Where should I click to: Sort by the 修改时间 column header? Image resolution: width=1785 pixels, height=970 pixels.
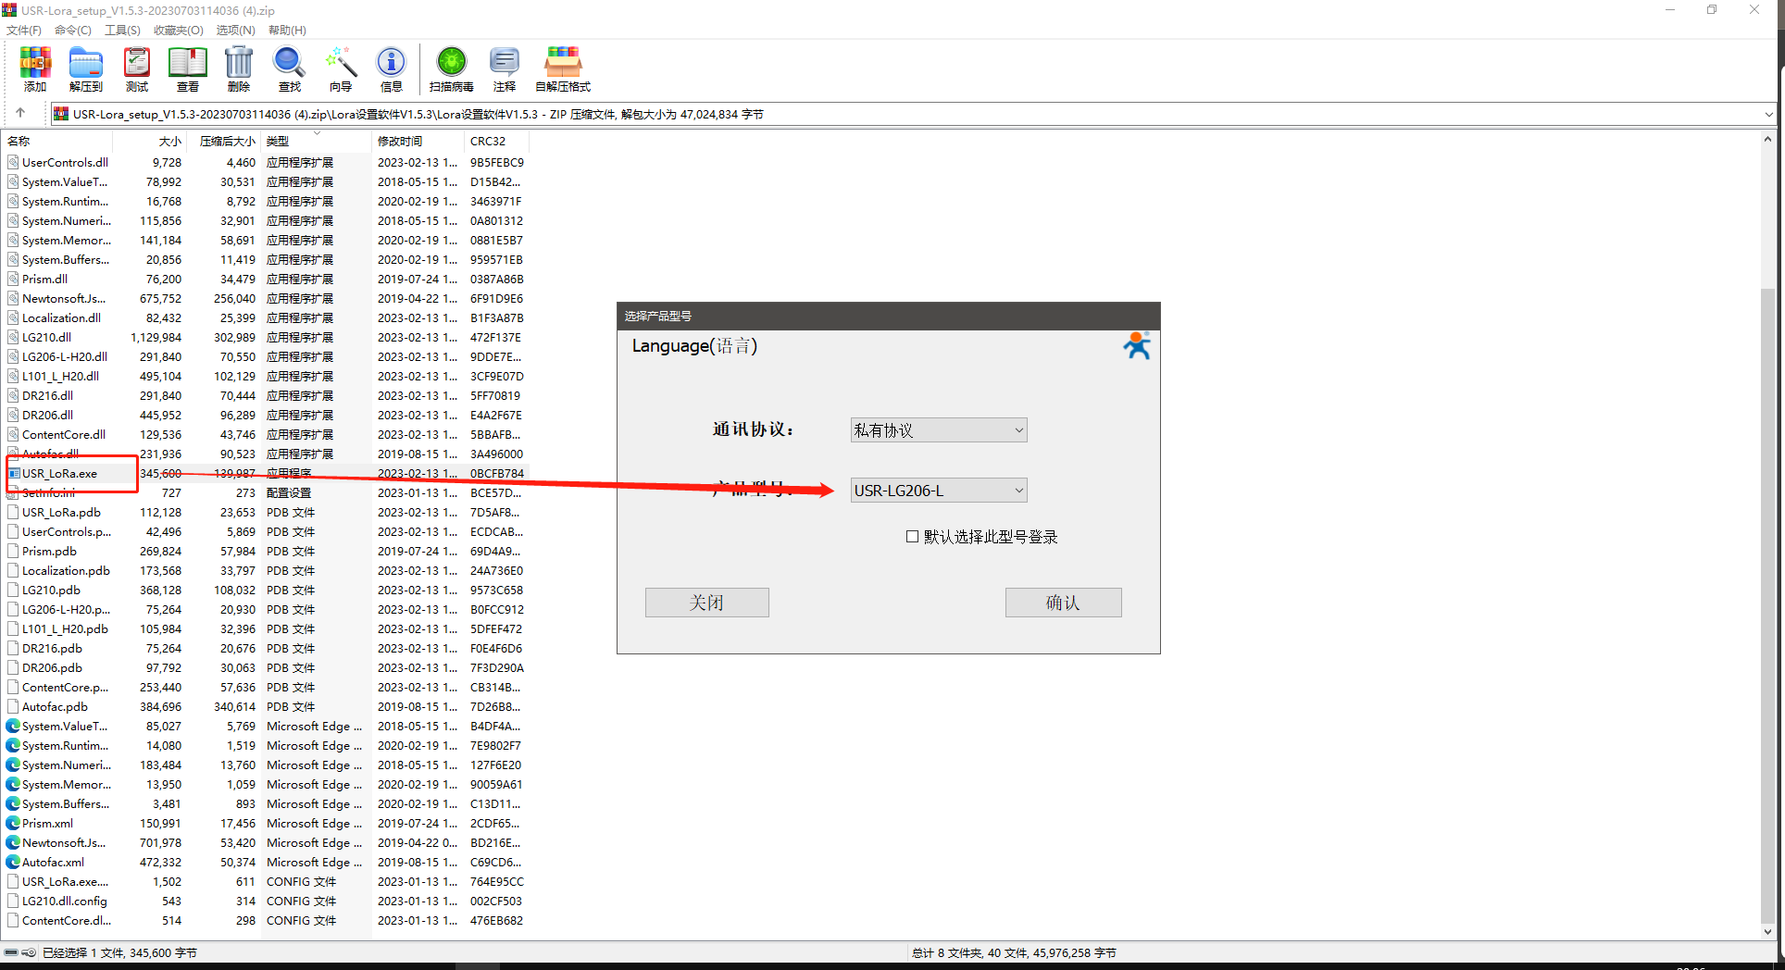[418, 141]
